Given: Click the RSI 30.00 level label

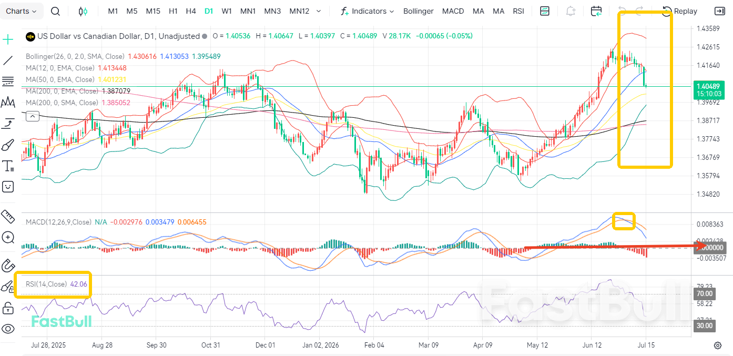Looking at the screenshot, I should pos(705,326).
